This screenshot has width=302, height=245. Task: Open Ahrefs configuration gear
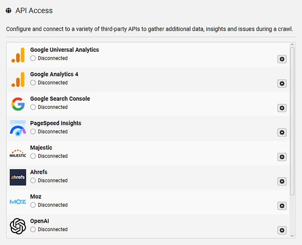click(282, 182)
